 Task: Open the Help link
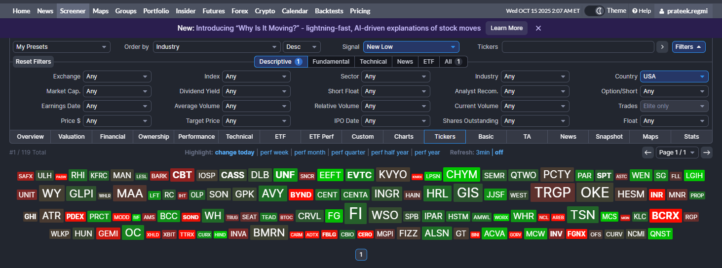(x=642, y=11)
